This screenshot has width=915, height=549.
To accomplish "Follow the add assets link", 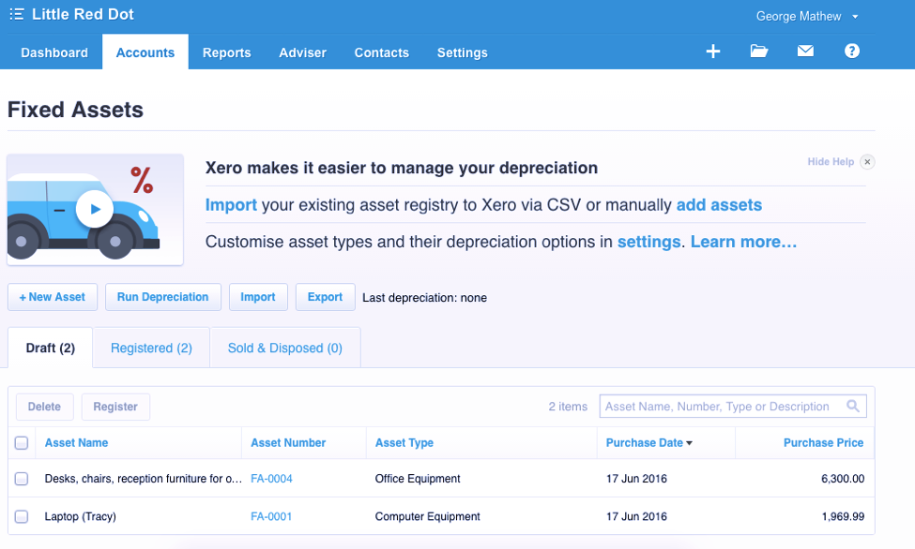I will (x=719, y=205).
